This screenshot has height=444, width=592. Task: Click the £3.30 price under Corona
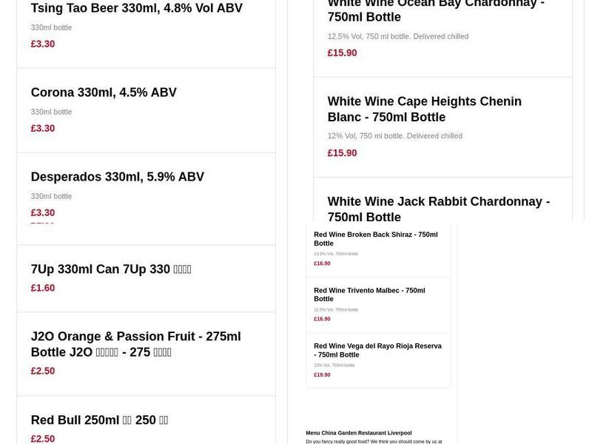[43, 129]
